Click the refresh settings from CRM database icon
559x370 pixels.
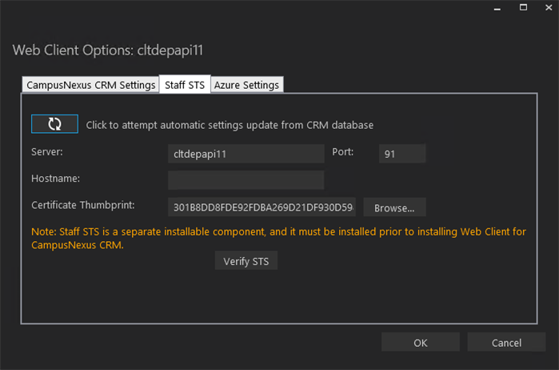[54, 124]
